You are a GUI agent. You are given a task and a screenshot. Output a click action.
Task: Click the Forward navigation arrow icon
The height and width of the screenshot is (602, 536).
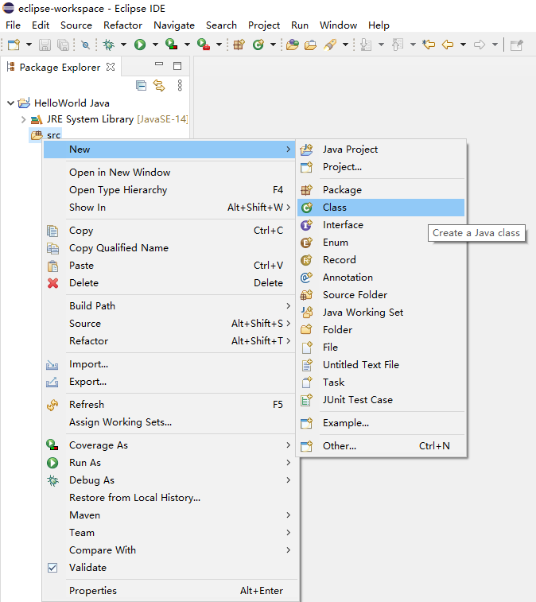click(480, 45)
